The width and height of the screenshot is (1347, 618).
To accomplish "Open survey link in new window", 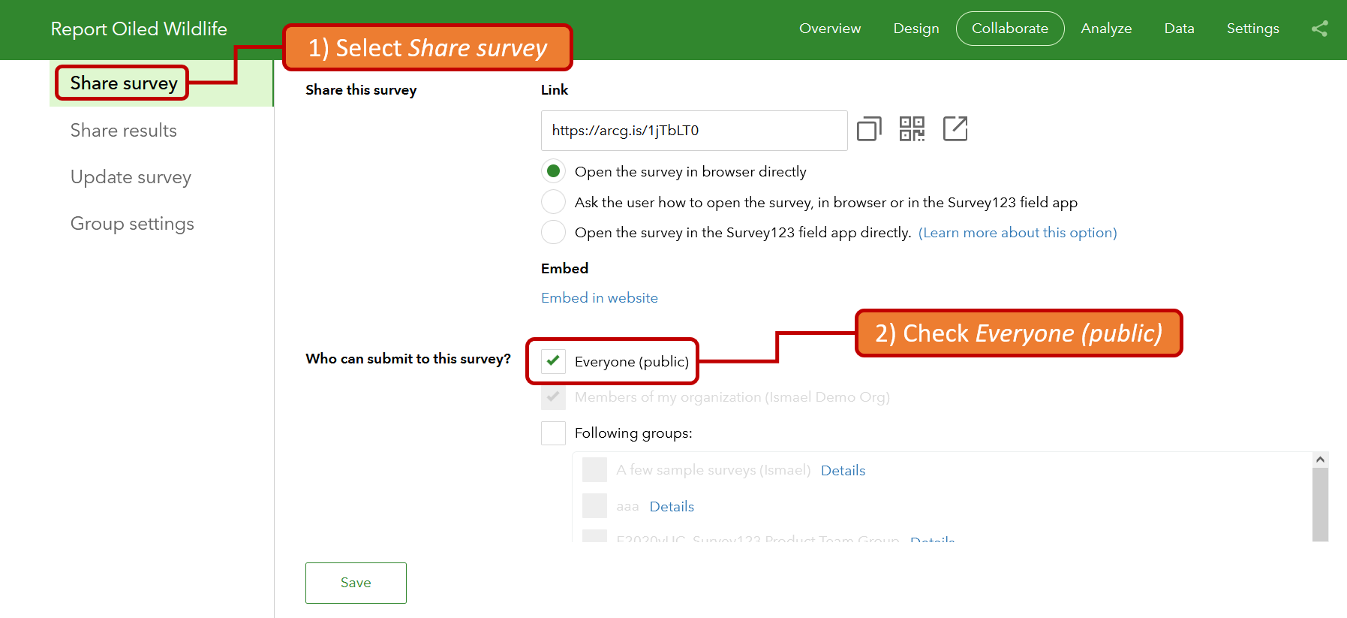I will click(955, 129).
